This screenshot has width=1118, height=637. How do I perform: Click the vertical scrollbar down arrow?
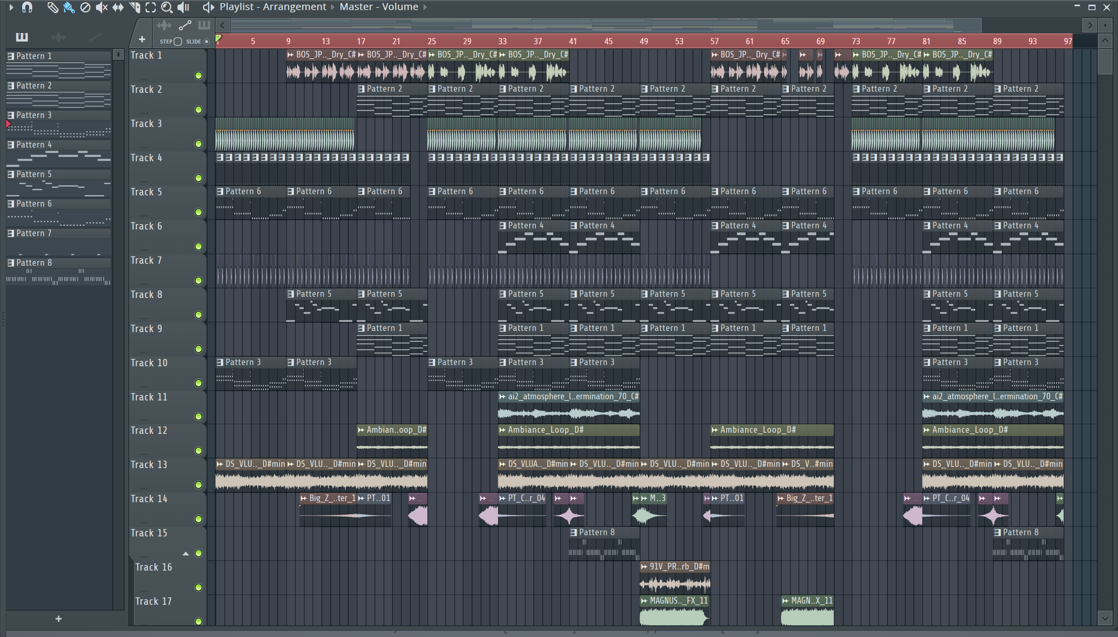coord(1105,618)
